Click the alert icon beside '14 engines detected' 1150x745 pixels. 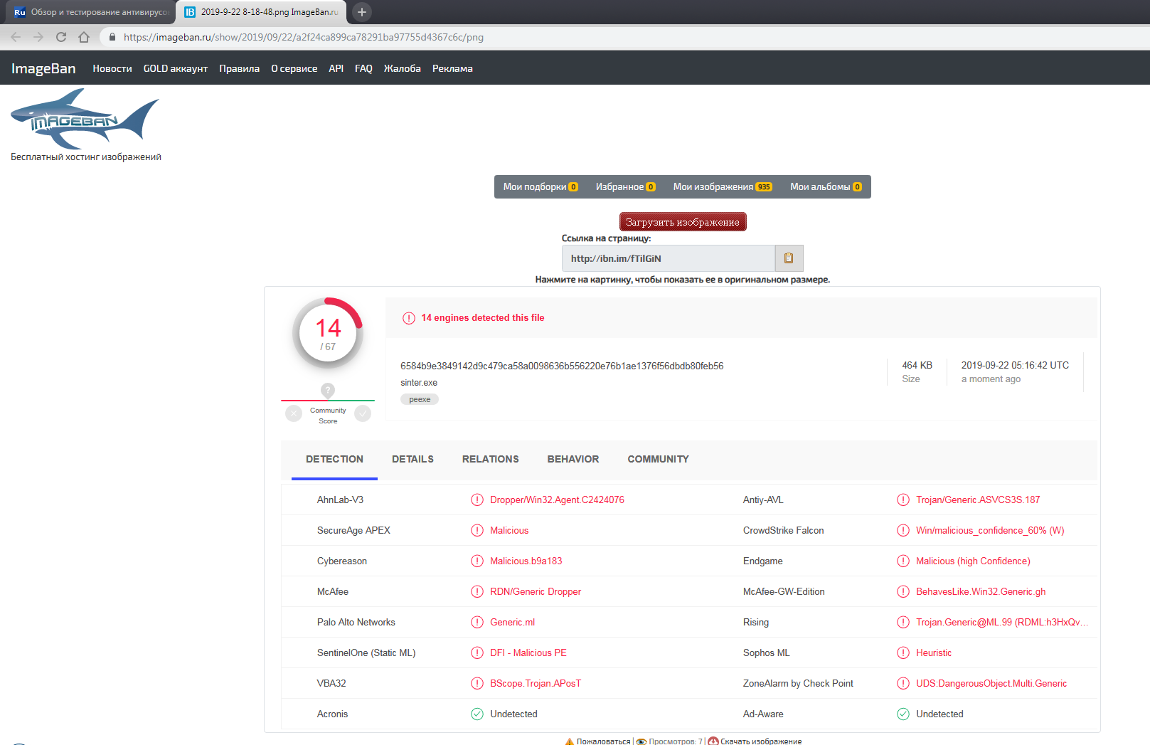click(x=409, y=318)
